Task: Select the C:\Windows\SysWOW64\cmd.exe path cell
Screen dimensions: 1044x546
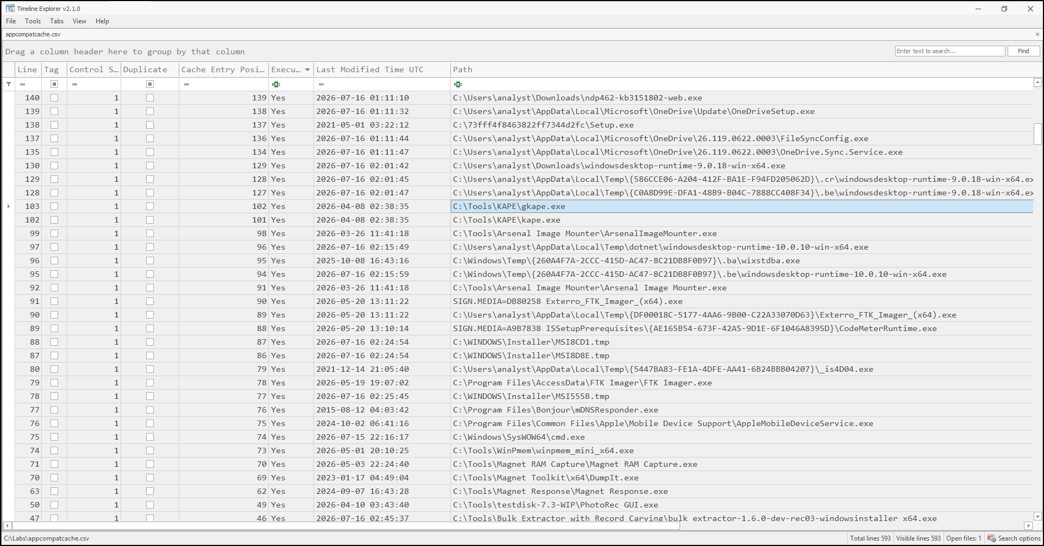Action: 741,437
